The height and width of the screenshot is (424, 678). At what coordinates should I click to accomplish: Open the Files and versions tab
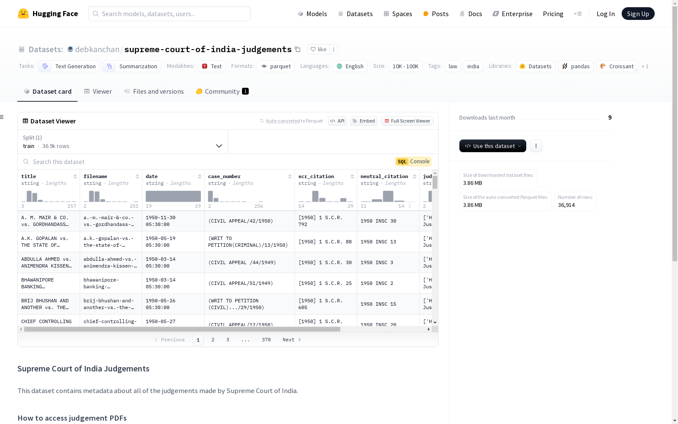pyautogui.click(x=154, y=91)
